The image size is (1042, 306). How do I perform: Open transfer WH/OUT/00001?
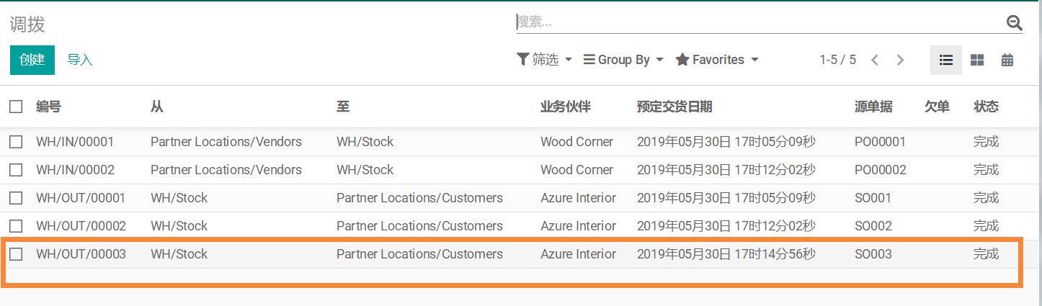(x=81, y=198)
